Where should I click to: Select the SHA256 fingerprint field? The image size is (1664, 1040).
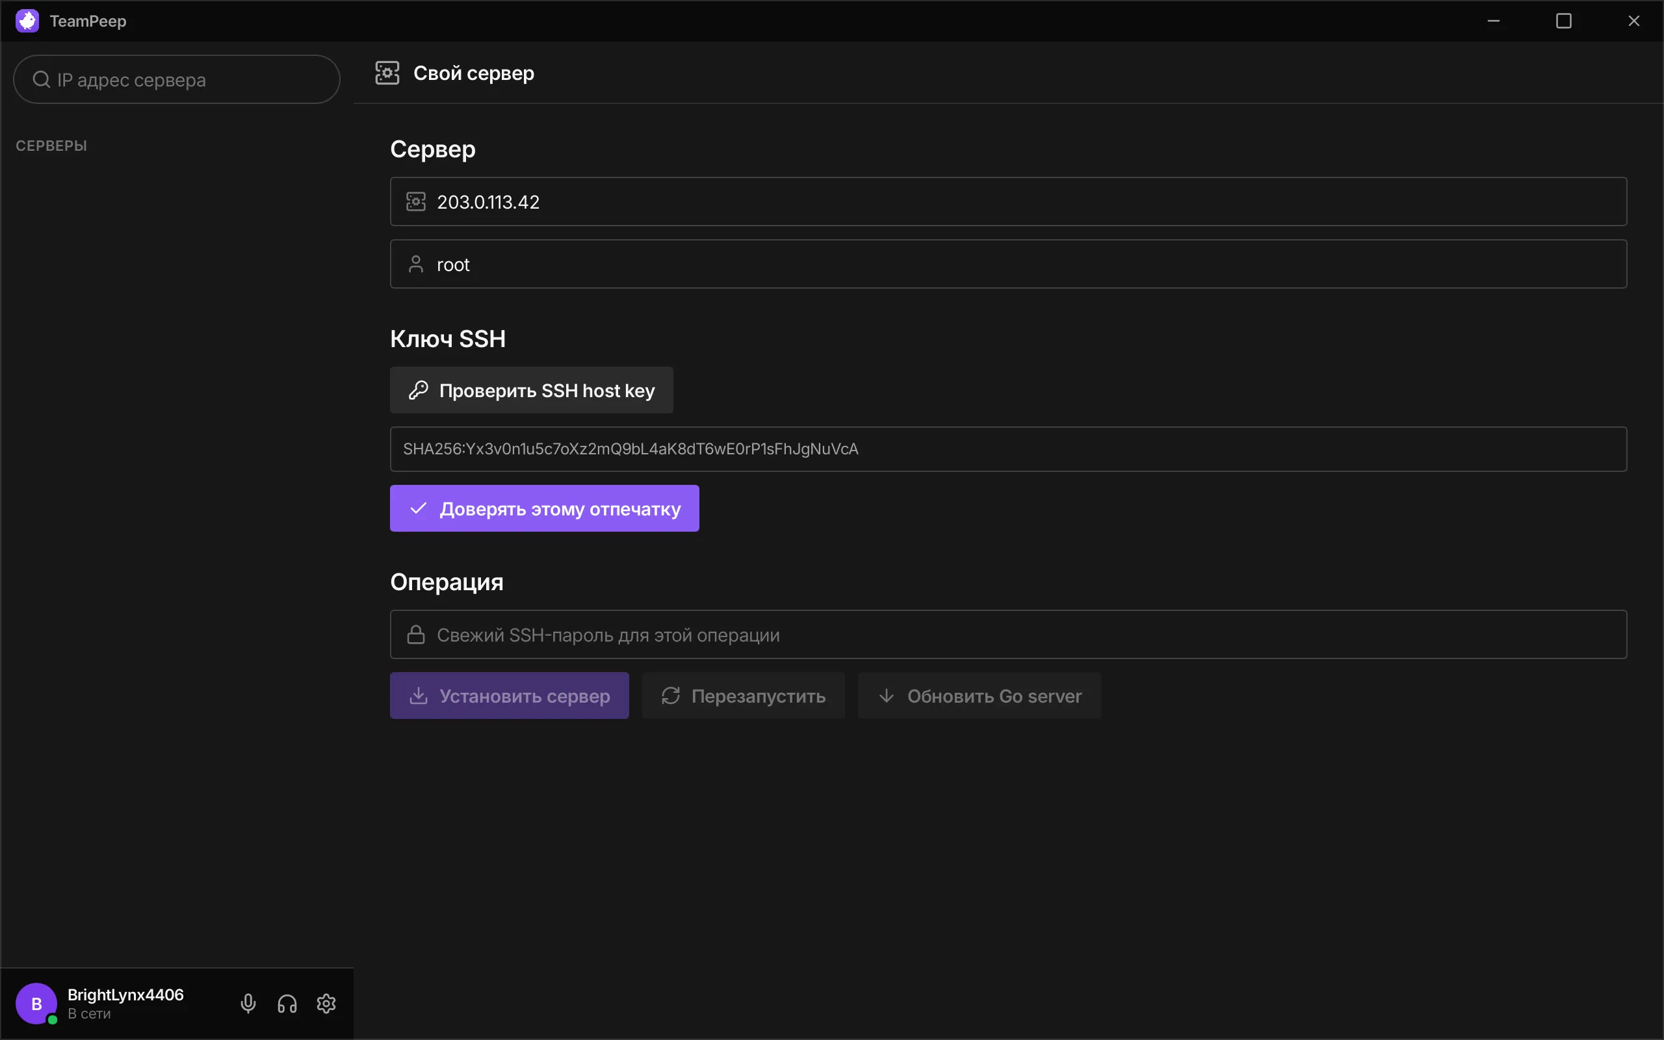click(1008, 449)
